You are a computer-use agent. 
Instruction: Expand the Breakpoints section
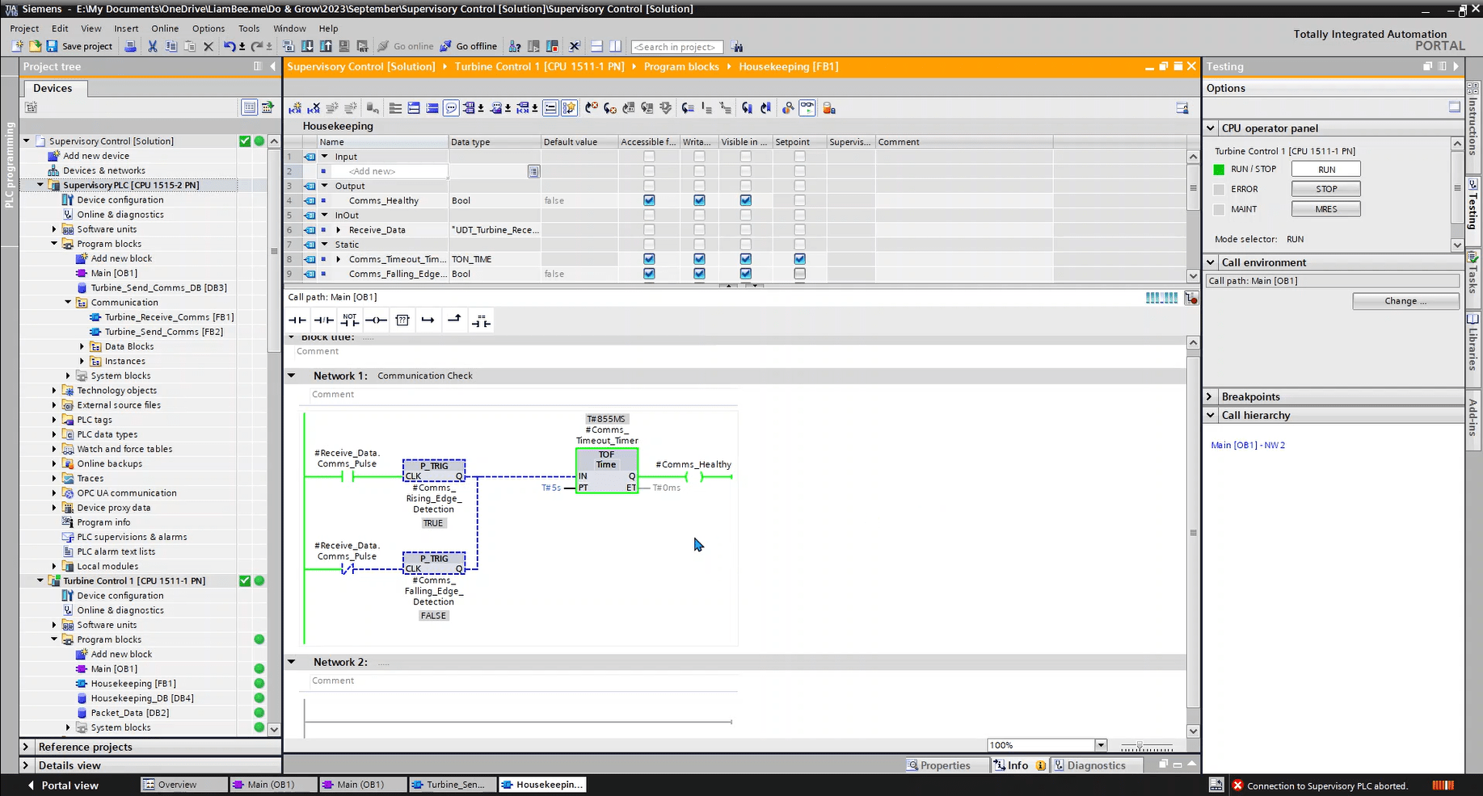[1211, 396]
